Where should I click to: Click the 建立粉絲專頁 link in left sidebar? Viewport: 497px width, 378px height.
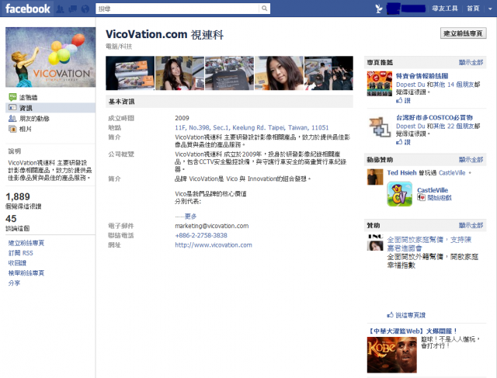click(x=26, y=243)
